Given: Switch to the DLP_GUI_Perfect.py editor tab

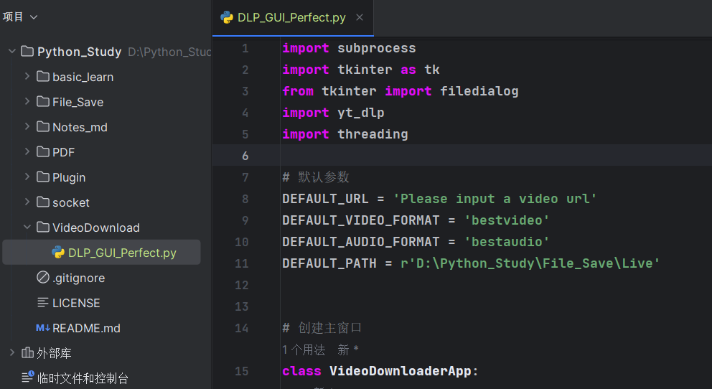Looking at the screenshot, I should pos(292,18).
